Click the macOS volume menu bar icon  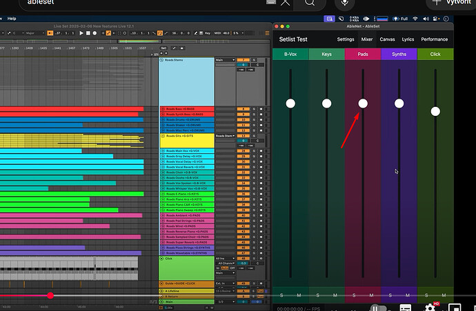point(426,19)
